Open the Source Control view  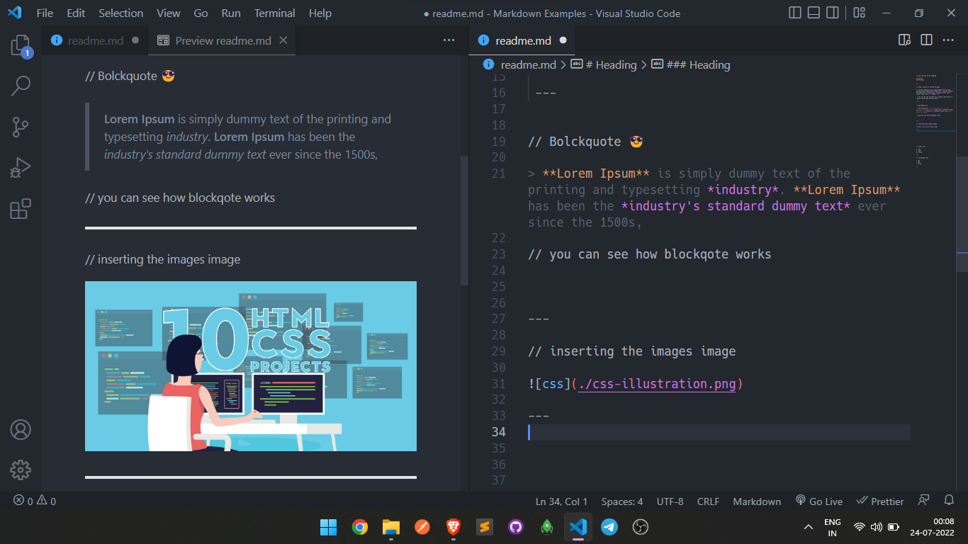pos(21,127)
